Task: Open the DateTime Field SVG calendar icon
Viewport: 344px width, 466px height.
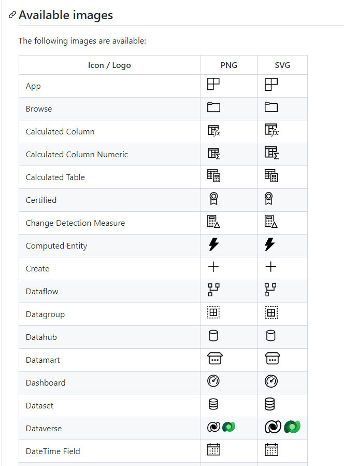Action: [x=271, y=450]
